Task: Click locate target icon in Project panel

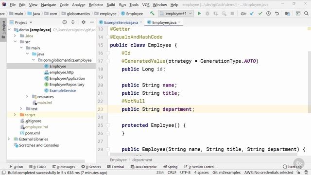Action: (x=65, y=22)
